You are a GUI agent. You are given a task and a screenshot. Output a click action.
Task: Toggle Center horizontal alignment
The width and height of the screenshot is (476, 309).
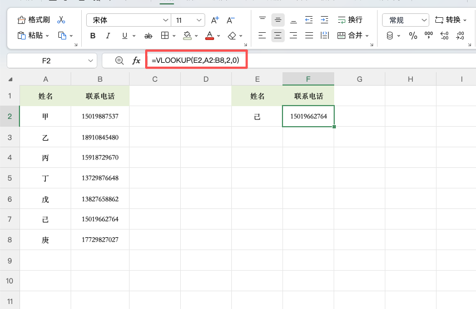(278, 36)
